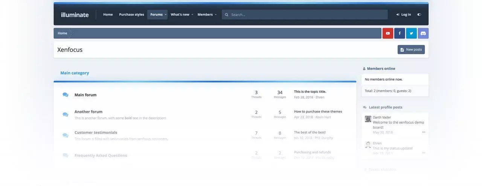Toggle the light/dark style switch

coord(419,15)
